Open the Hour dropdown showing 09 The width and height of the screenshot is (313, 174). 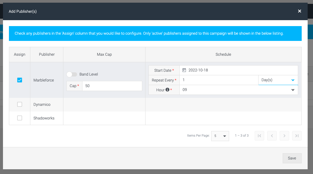click(x=239, y=90)
